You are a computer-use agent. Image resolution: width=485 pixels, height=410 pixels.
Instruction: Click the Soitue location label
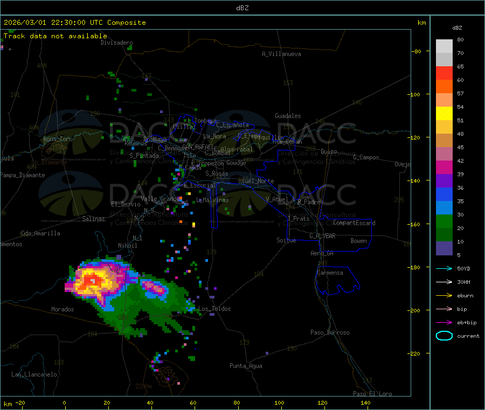[x=286, y=240]
